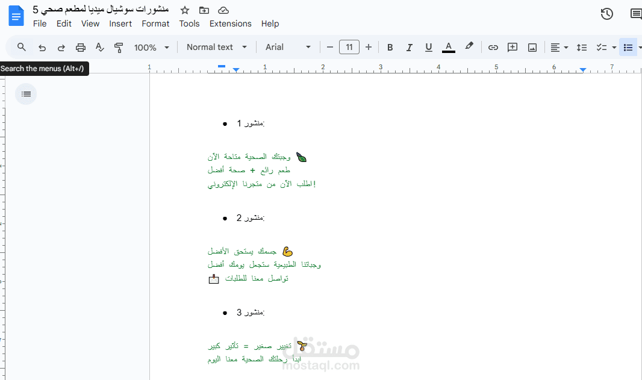Insert a link
This screenshot has width=642, height=380.
493,48
